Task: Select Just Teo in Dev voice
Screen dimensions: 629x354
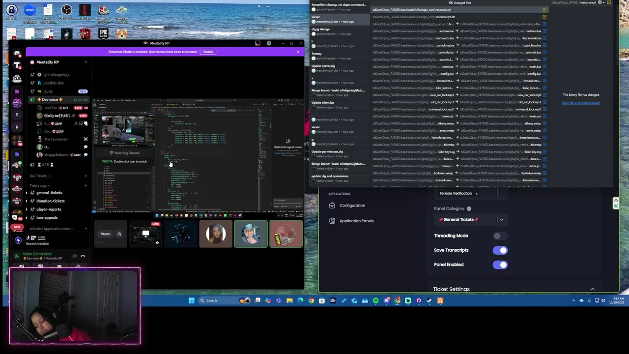Action: [61, 108]
